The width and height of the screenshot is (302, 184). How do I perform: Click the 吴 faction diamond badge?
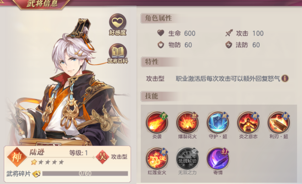point(102,156)
